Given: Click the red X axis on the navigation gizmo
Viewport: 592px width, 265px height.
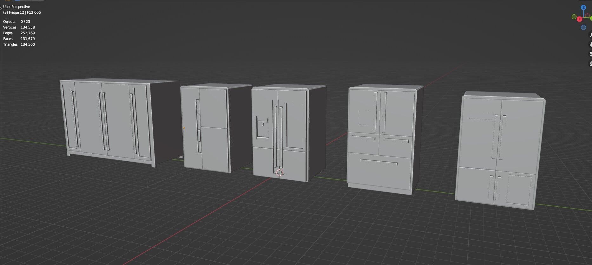Looking at the screenshot, I should pos(579,19).
